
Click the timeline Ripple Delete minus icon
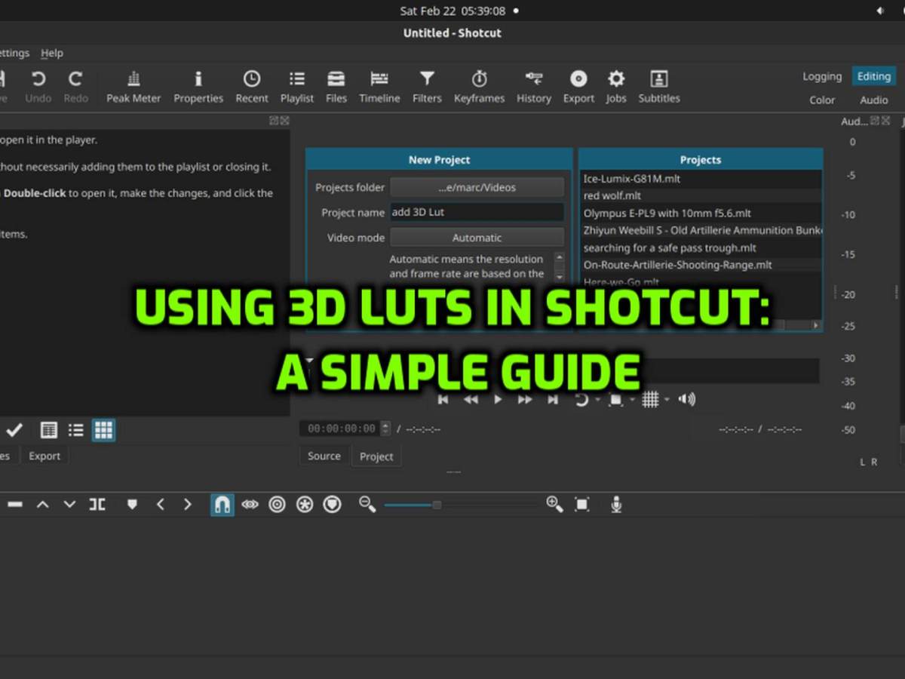click(x=15, y=505)
